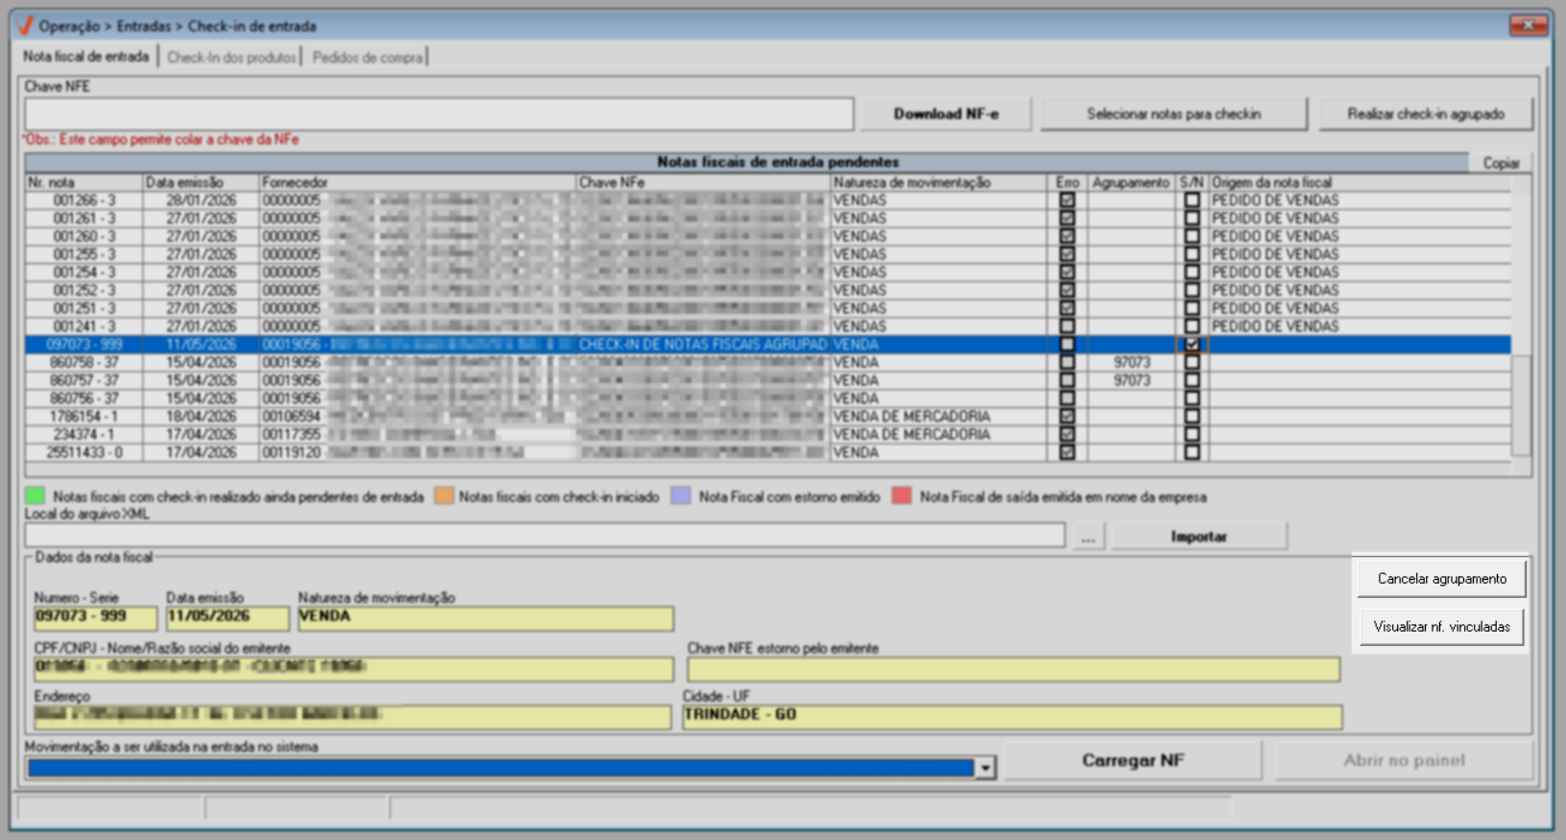This screenshot has width=1566, height=840.
Task: Toggle S/N checkbox for nota 860758 - 37
Action: point(1192,363)
